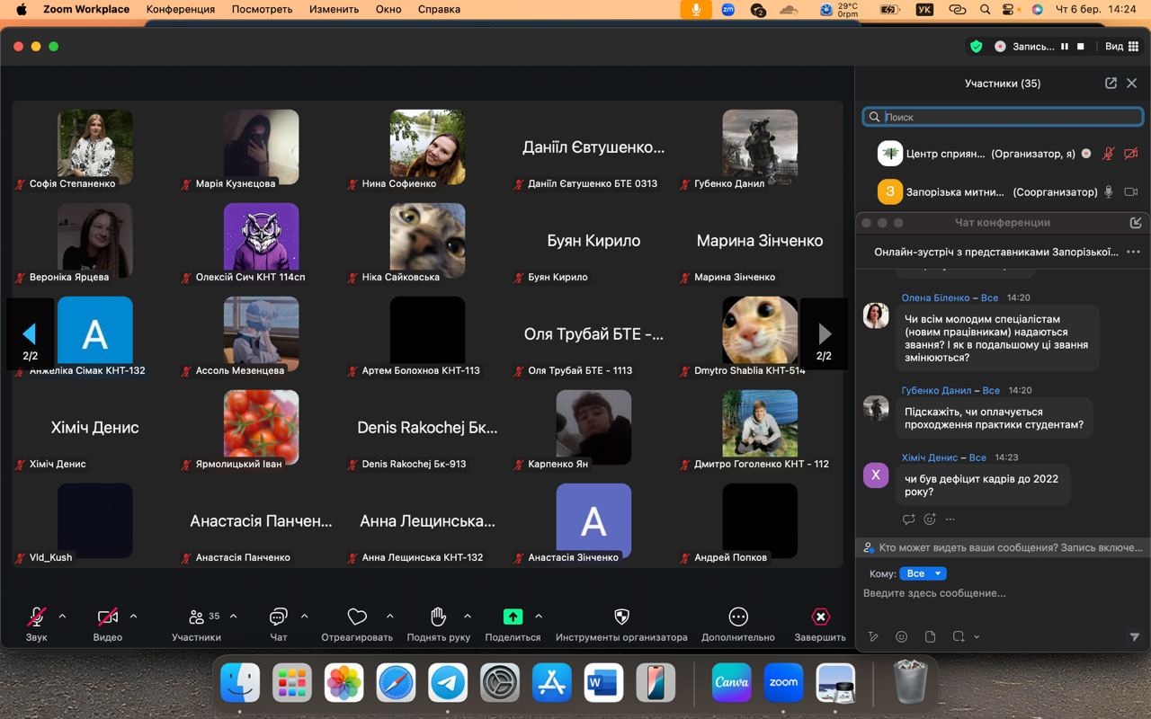
Task: Open the Справка menu
Action: [x=439, y=9]
